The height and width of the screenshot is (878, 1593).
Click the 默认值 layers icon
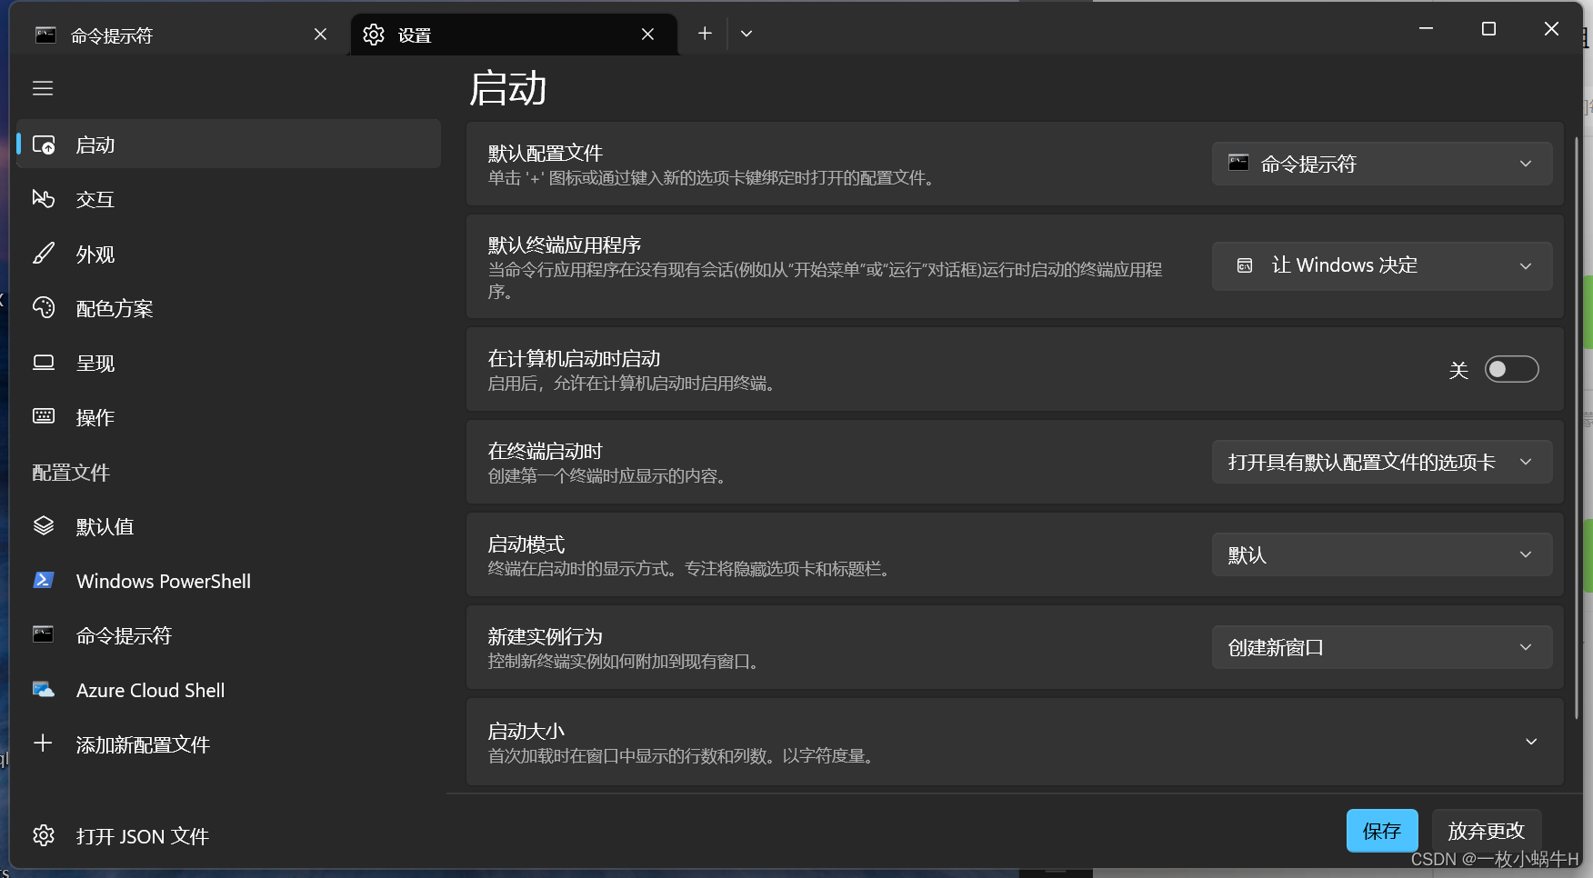pos(44,526)
